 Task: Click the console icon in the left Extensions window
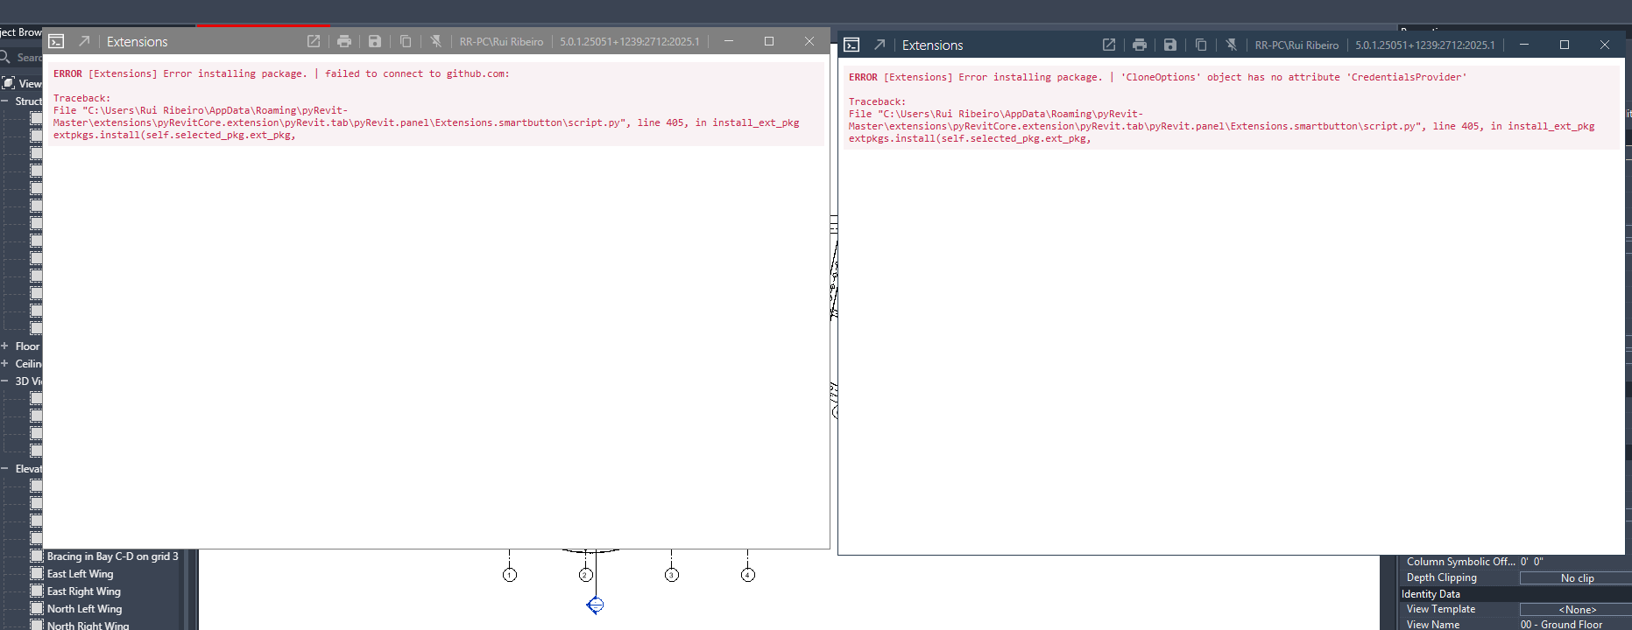[x=56, y=41]
